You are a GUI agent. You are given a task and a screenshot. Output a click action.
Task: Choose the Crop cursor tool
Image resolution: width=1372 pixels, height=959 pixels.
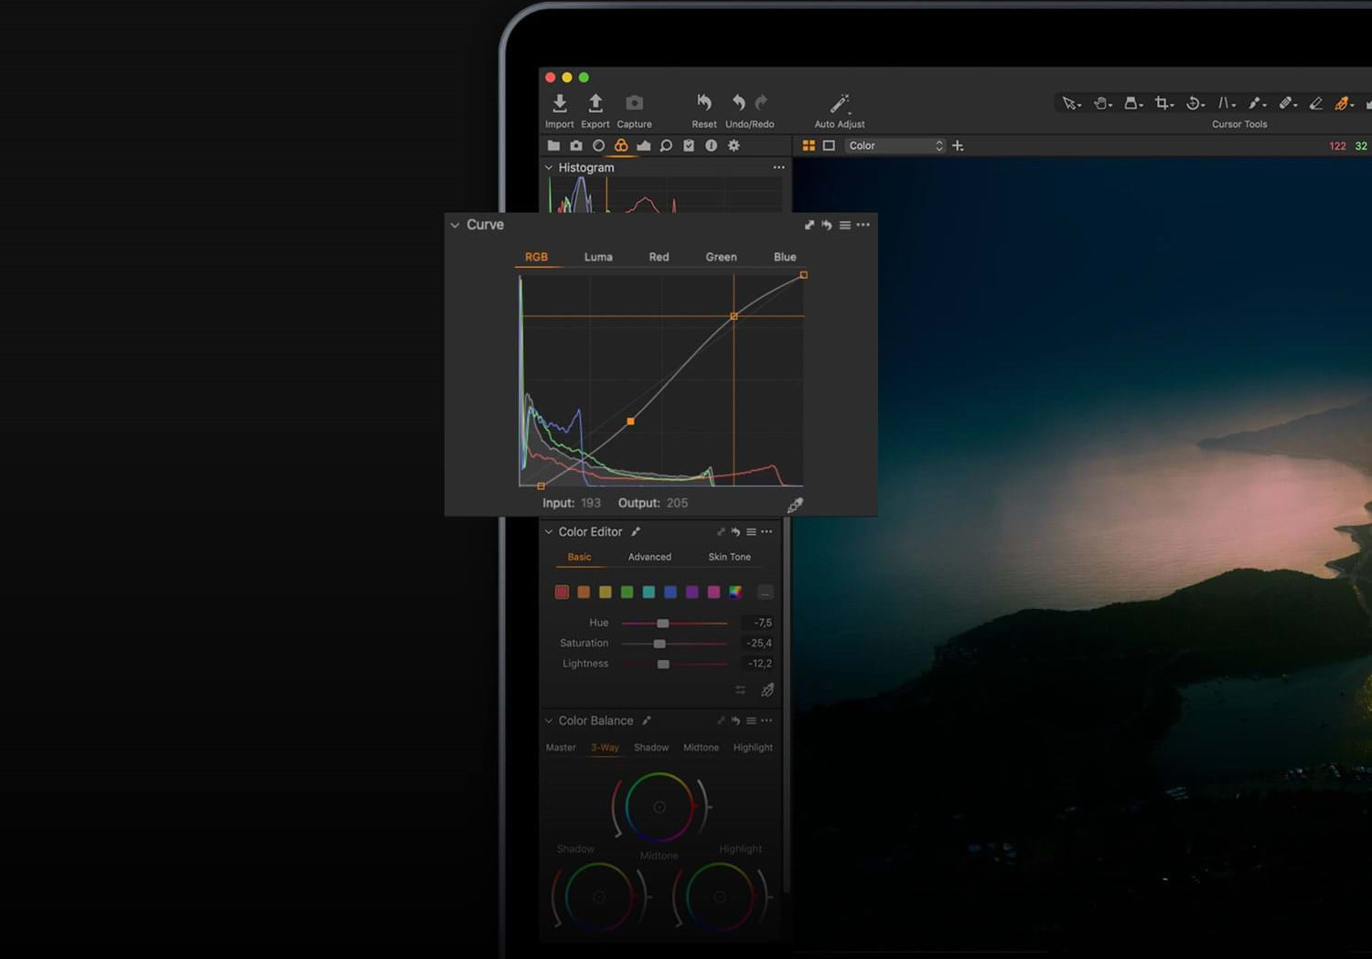(1163, 103)
